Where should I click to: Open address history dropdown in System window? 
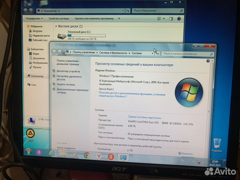[x=152, y=53]
